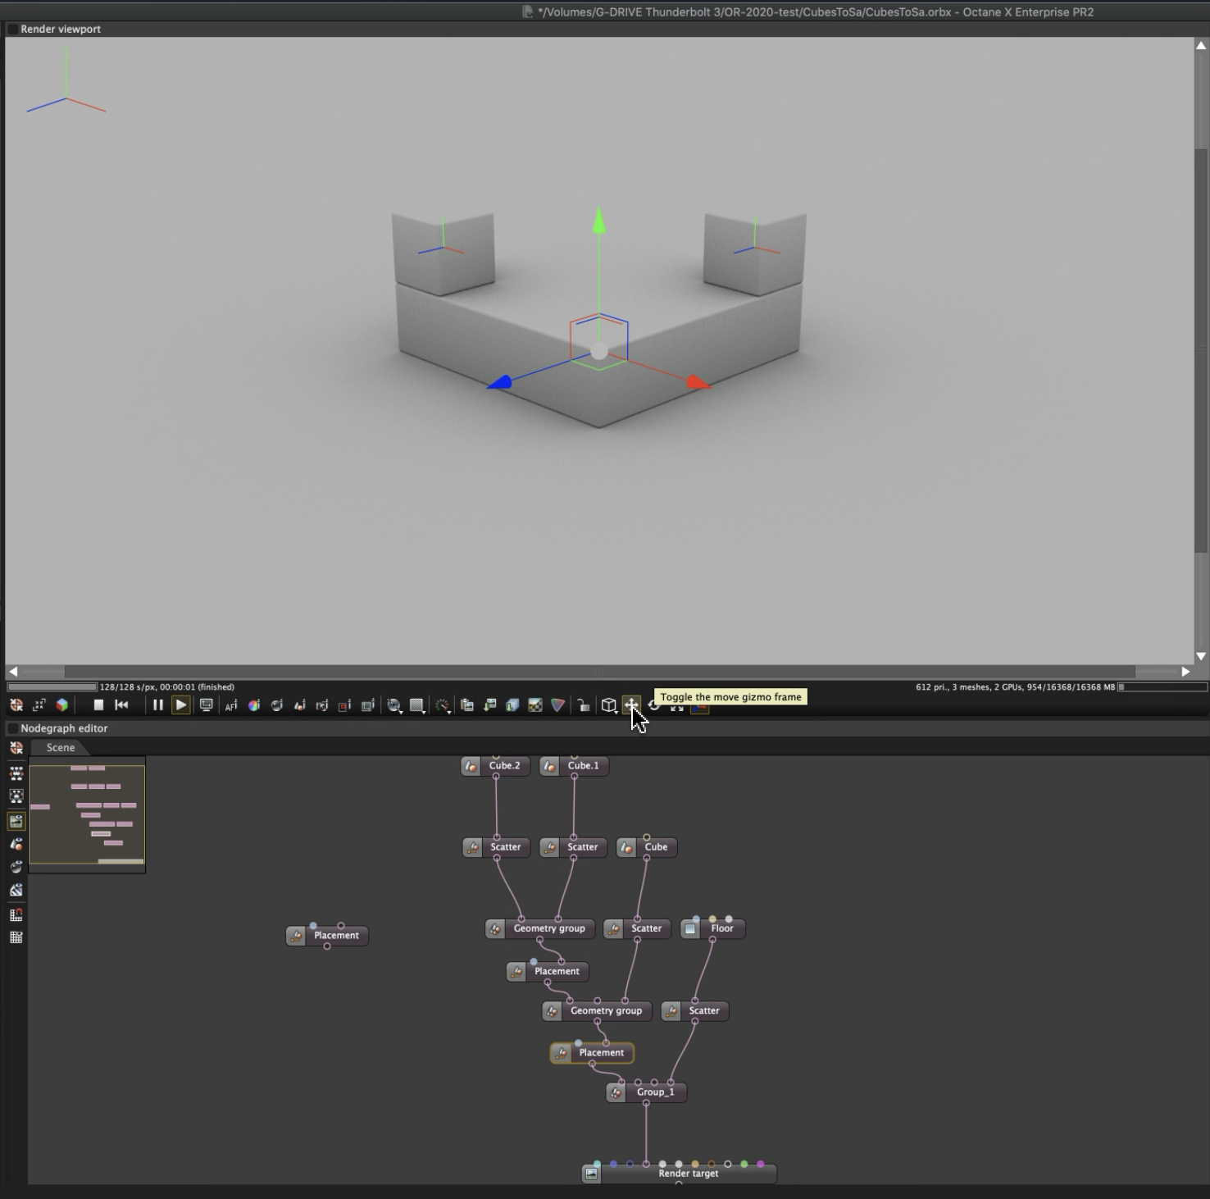
Task: Toggle the rotate gizmo icon
Action: [653, 706]
